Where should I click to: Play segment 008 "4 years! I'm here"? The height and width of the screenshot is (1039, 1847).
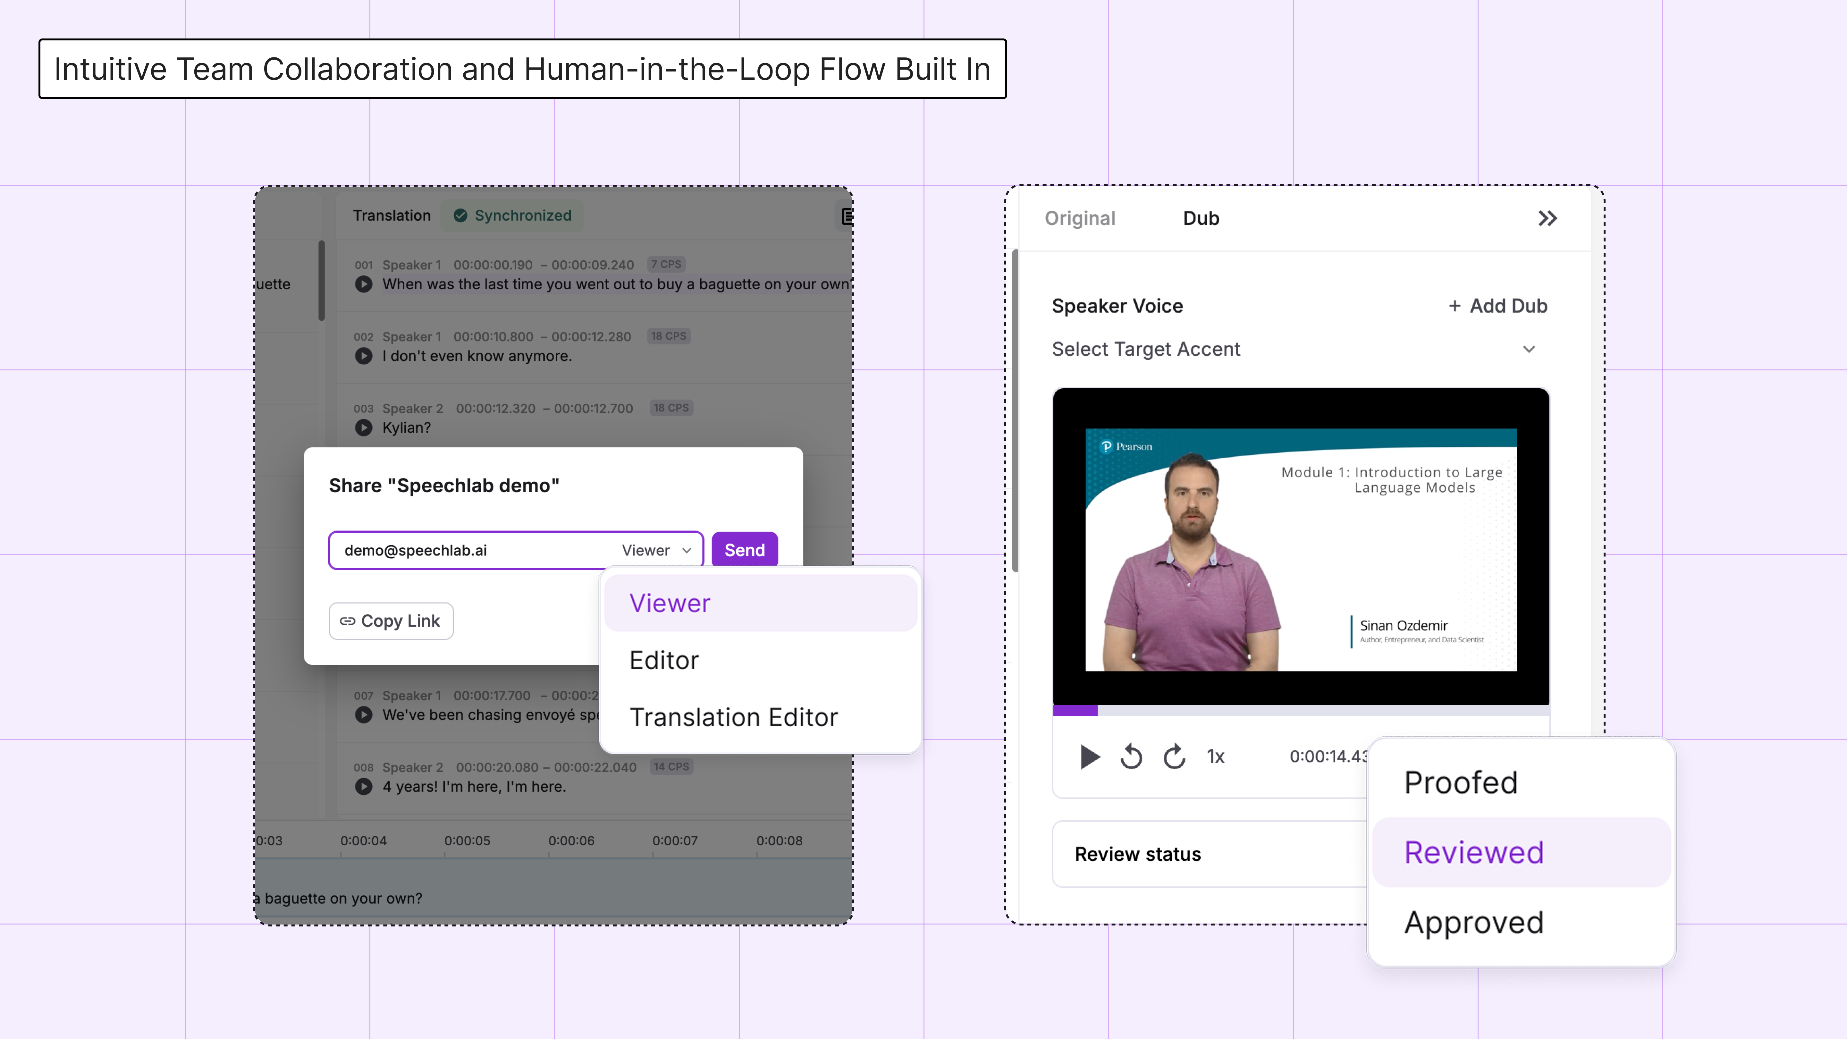coord(364,787)
